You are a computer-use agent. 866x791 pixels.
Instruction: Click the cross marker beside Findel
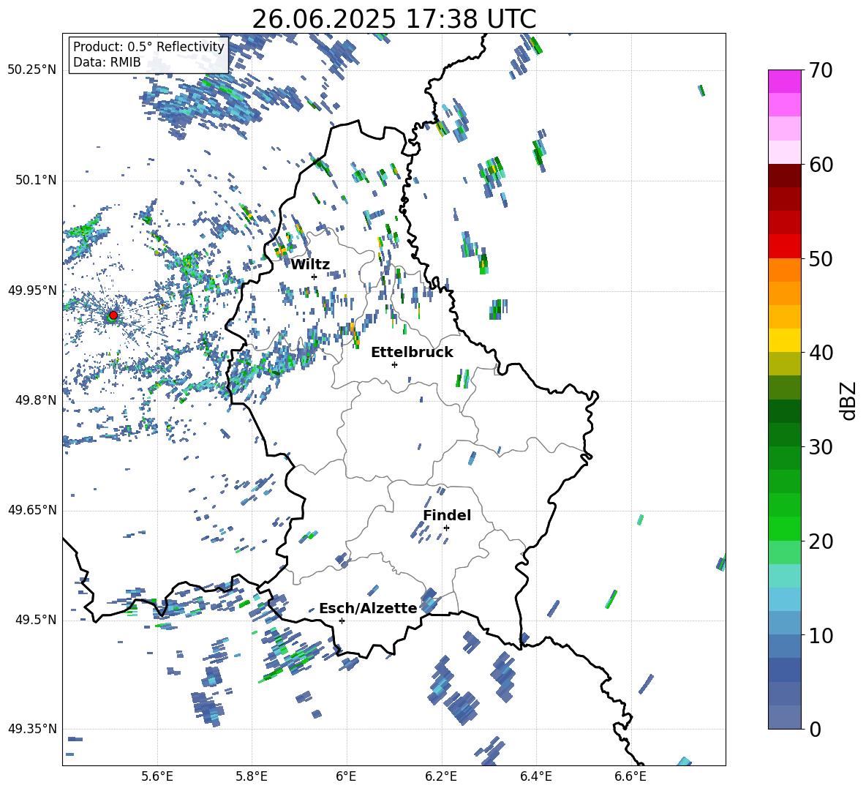(x=446, y=528)
